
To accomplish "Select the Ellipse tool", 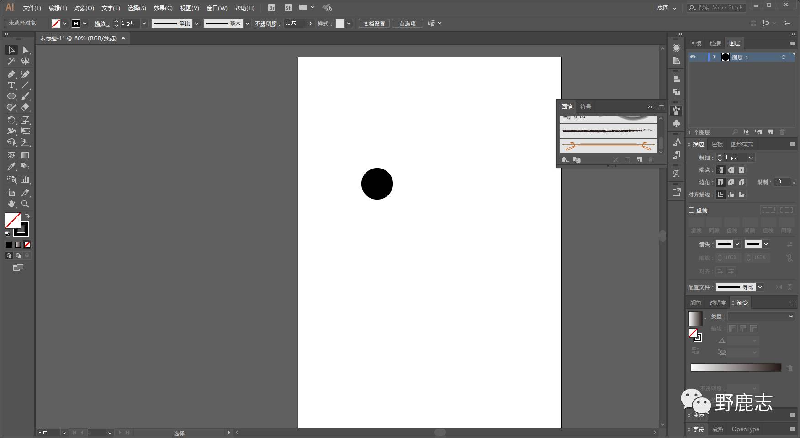I will click(11, 96).
